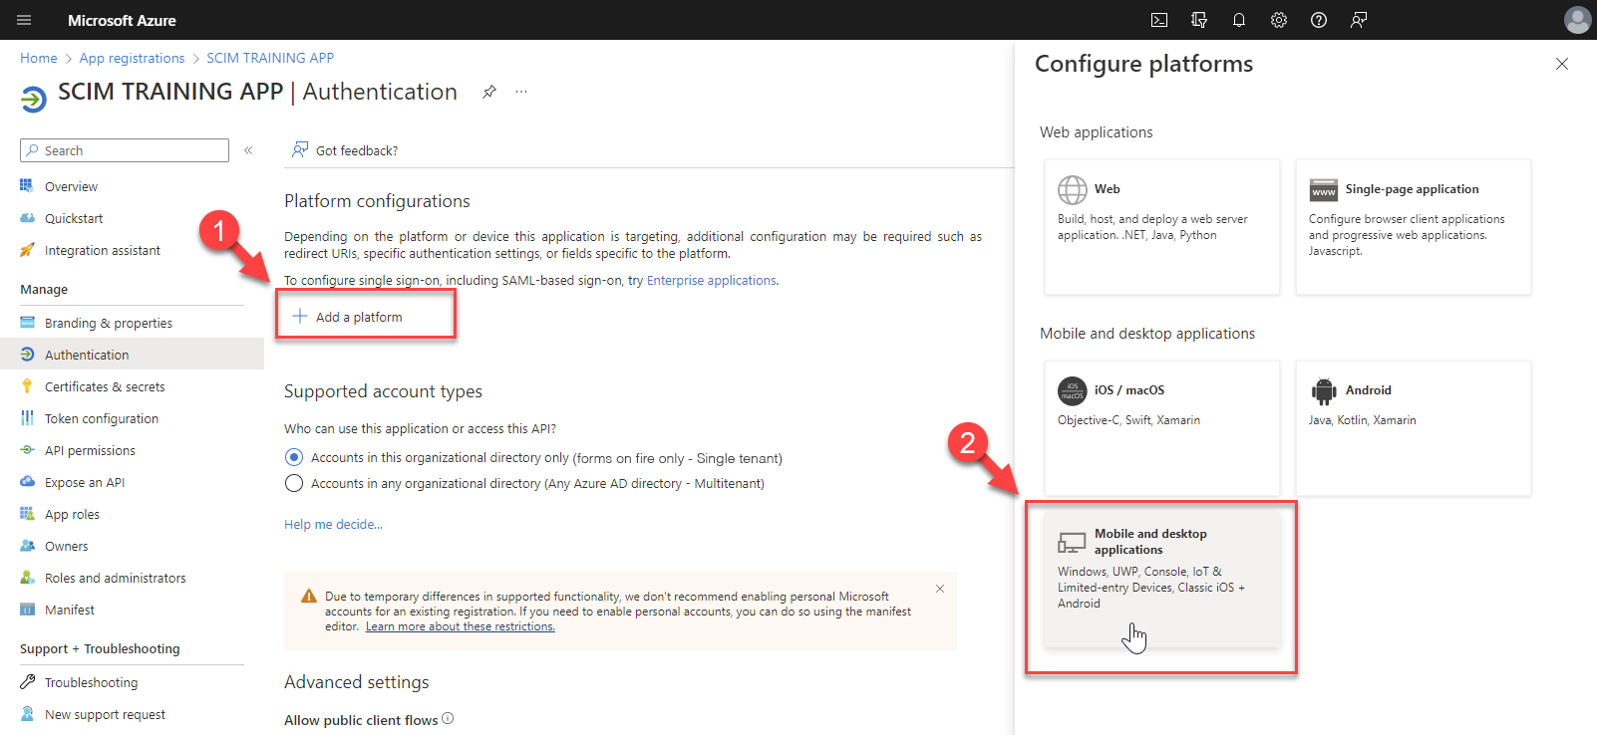Choose Mobile and desktop applications card

click(1162, 580)
